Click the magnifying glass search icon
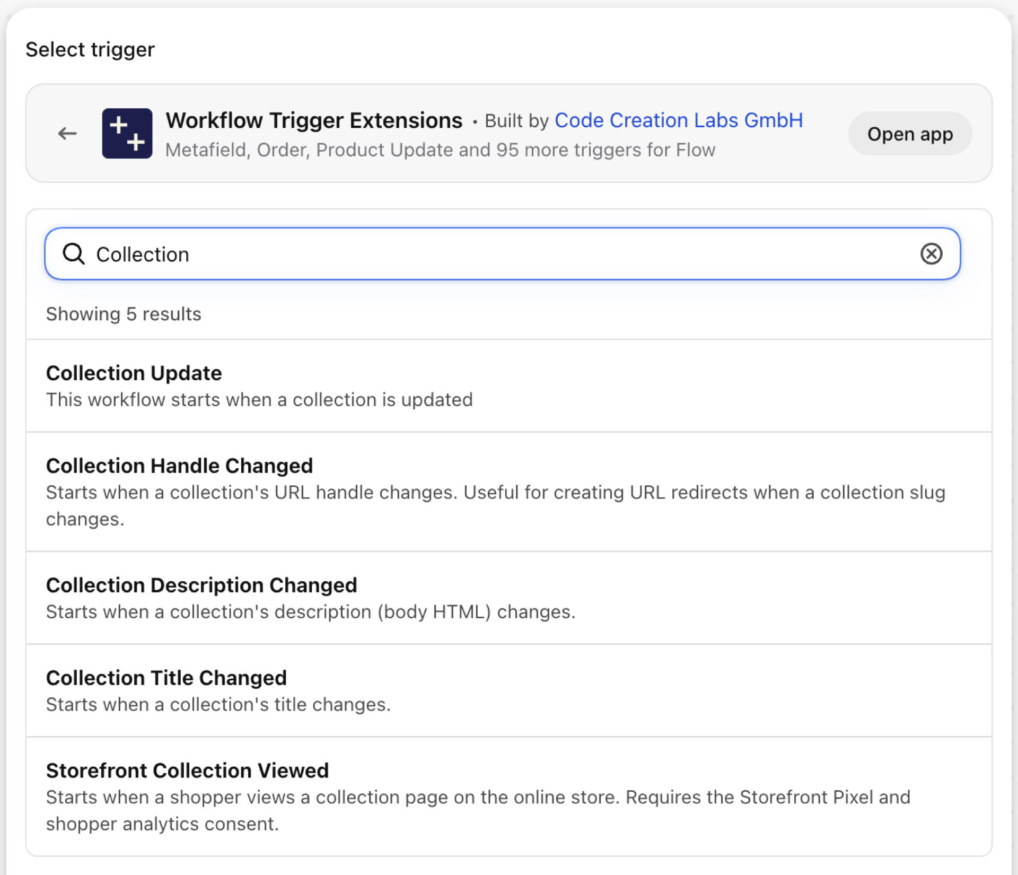 tap(74, 254)
